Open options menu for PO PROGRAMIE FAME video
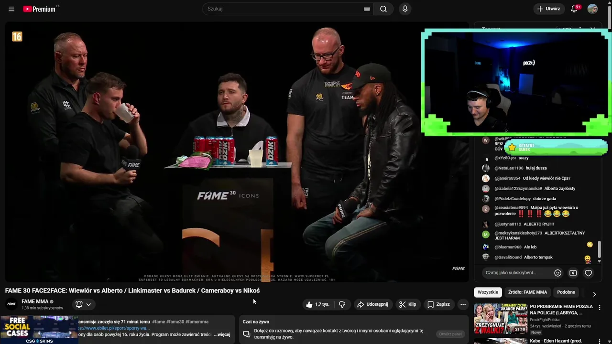612x344 pixels. click(x=599, y=308)
